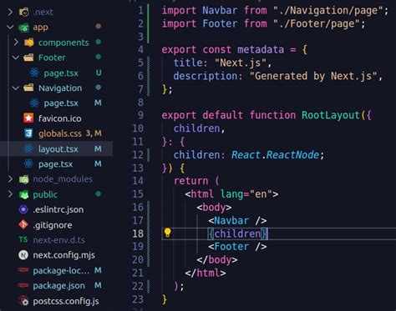This screenshot has width=396, height=311.
Task: Click line number 18 in the gutter
Action: tap(138, 233)
